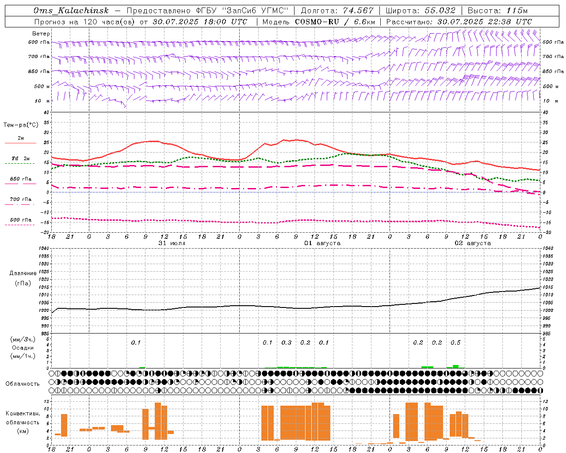Click the '(мм/1ч.)' precipitation unit label

(23, 356)
